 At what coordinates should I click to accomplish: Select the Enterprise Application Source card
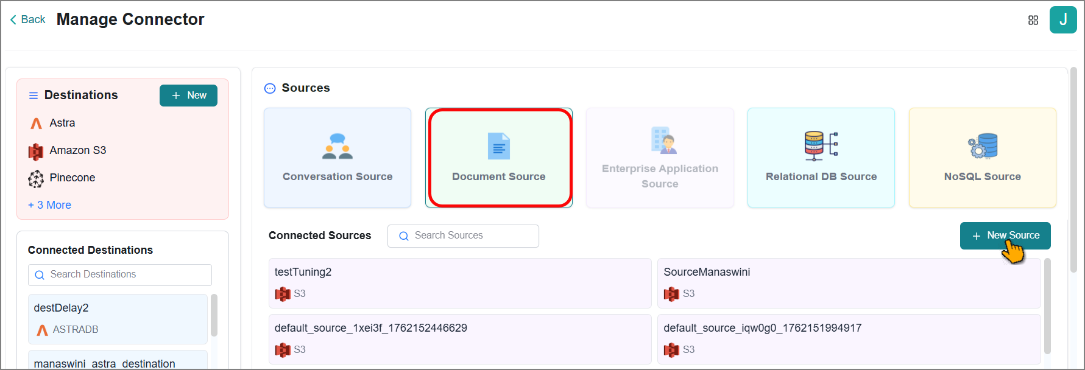click(660, 158)
